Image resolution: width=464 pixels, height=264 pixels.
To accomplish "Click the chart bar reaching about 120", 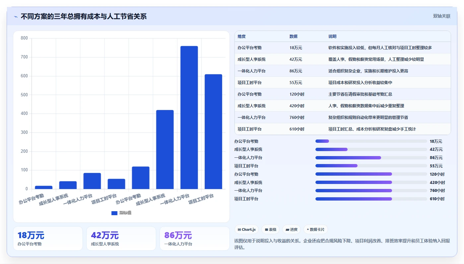I will click(141, 178).
